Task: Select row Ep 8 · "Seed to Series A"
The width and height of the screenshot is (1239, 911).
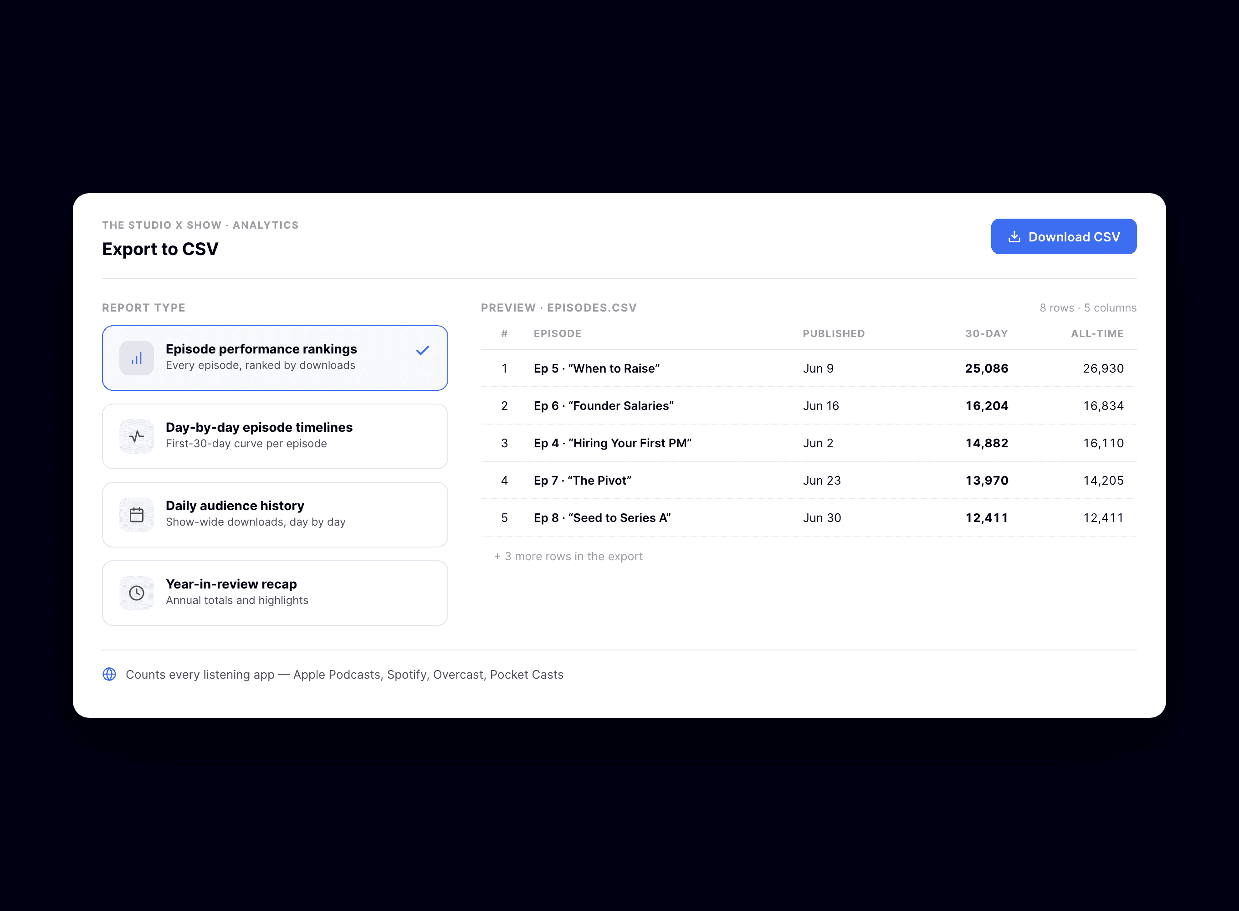Action: click(x=809, y=518)
